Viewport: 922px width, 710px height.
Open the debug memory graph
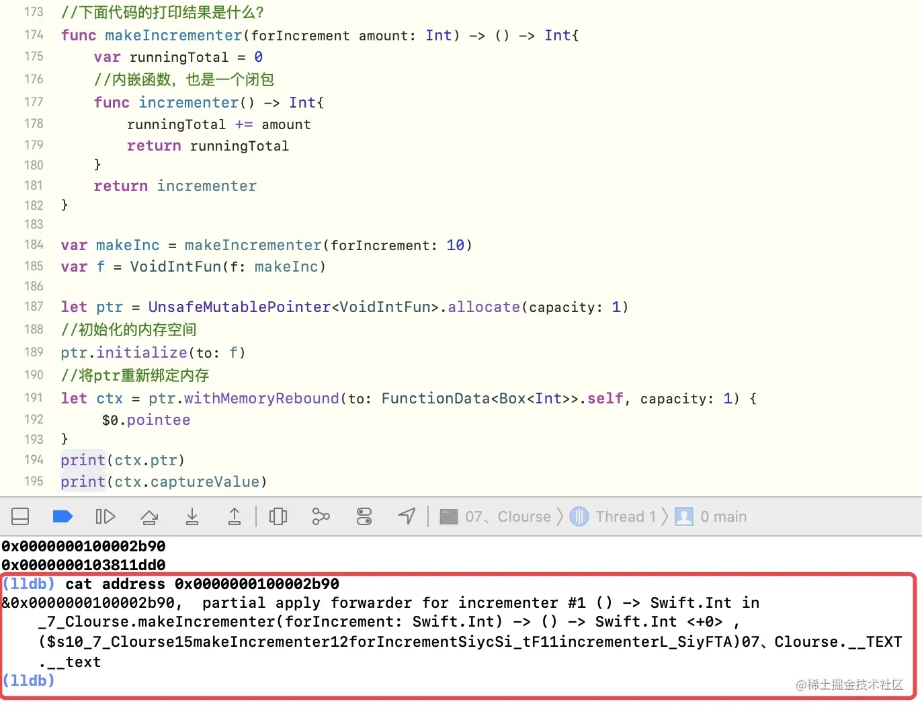[321, 516]
